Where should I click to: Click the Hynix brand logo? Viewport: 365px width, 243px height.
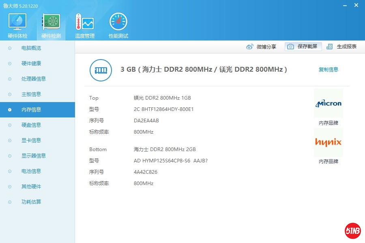328,142
